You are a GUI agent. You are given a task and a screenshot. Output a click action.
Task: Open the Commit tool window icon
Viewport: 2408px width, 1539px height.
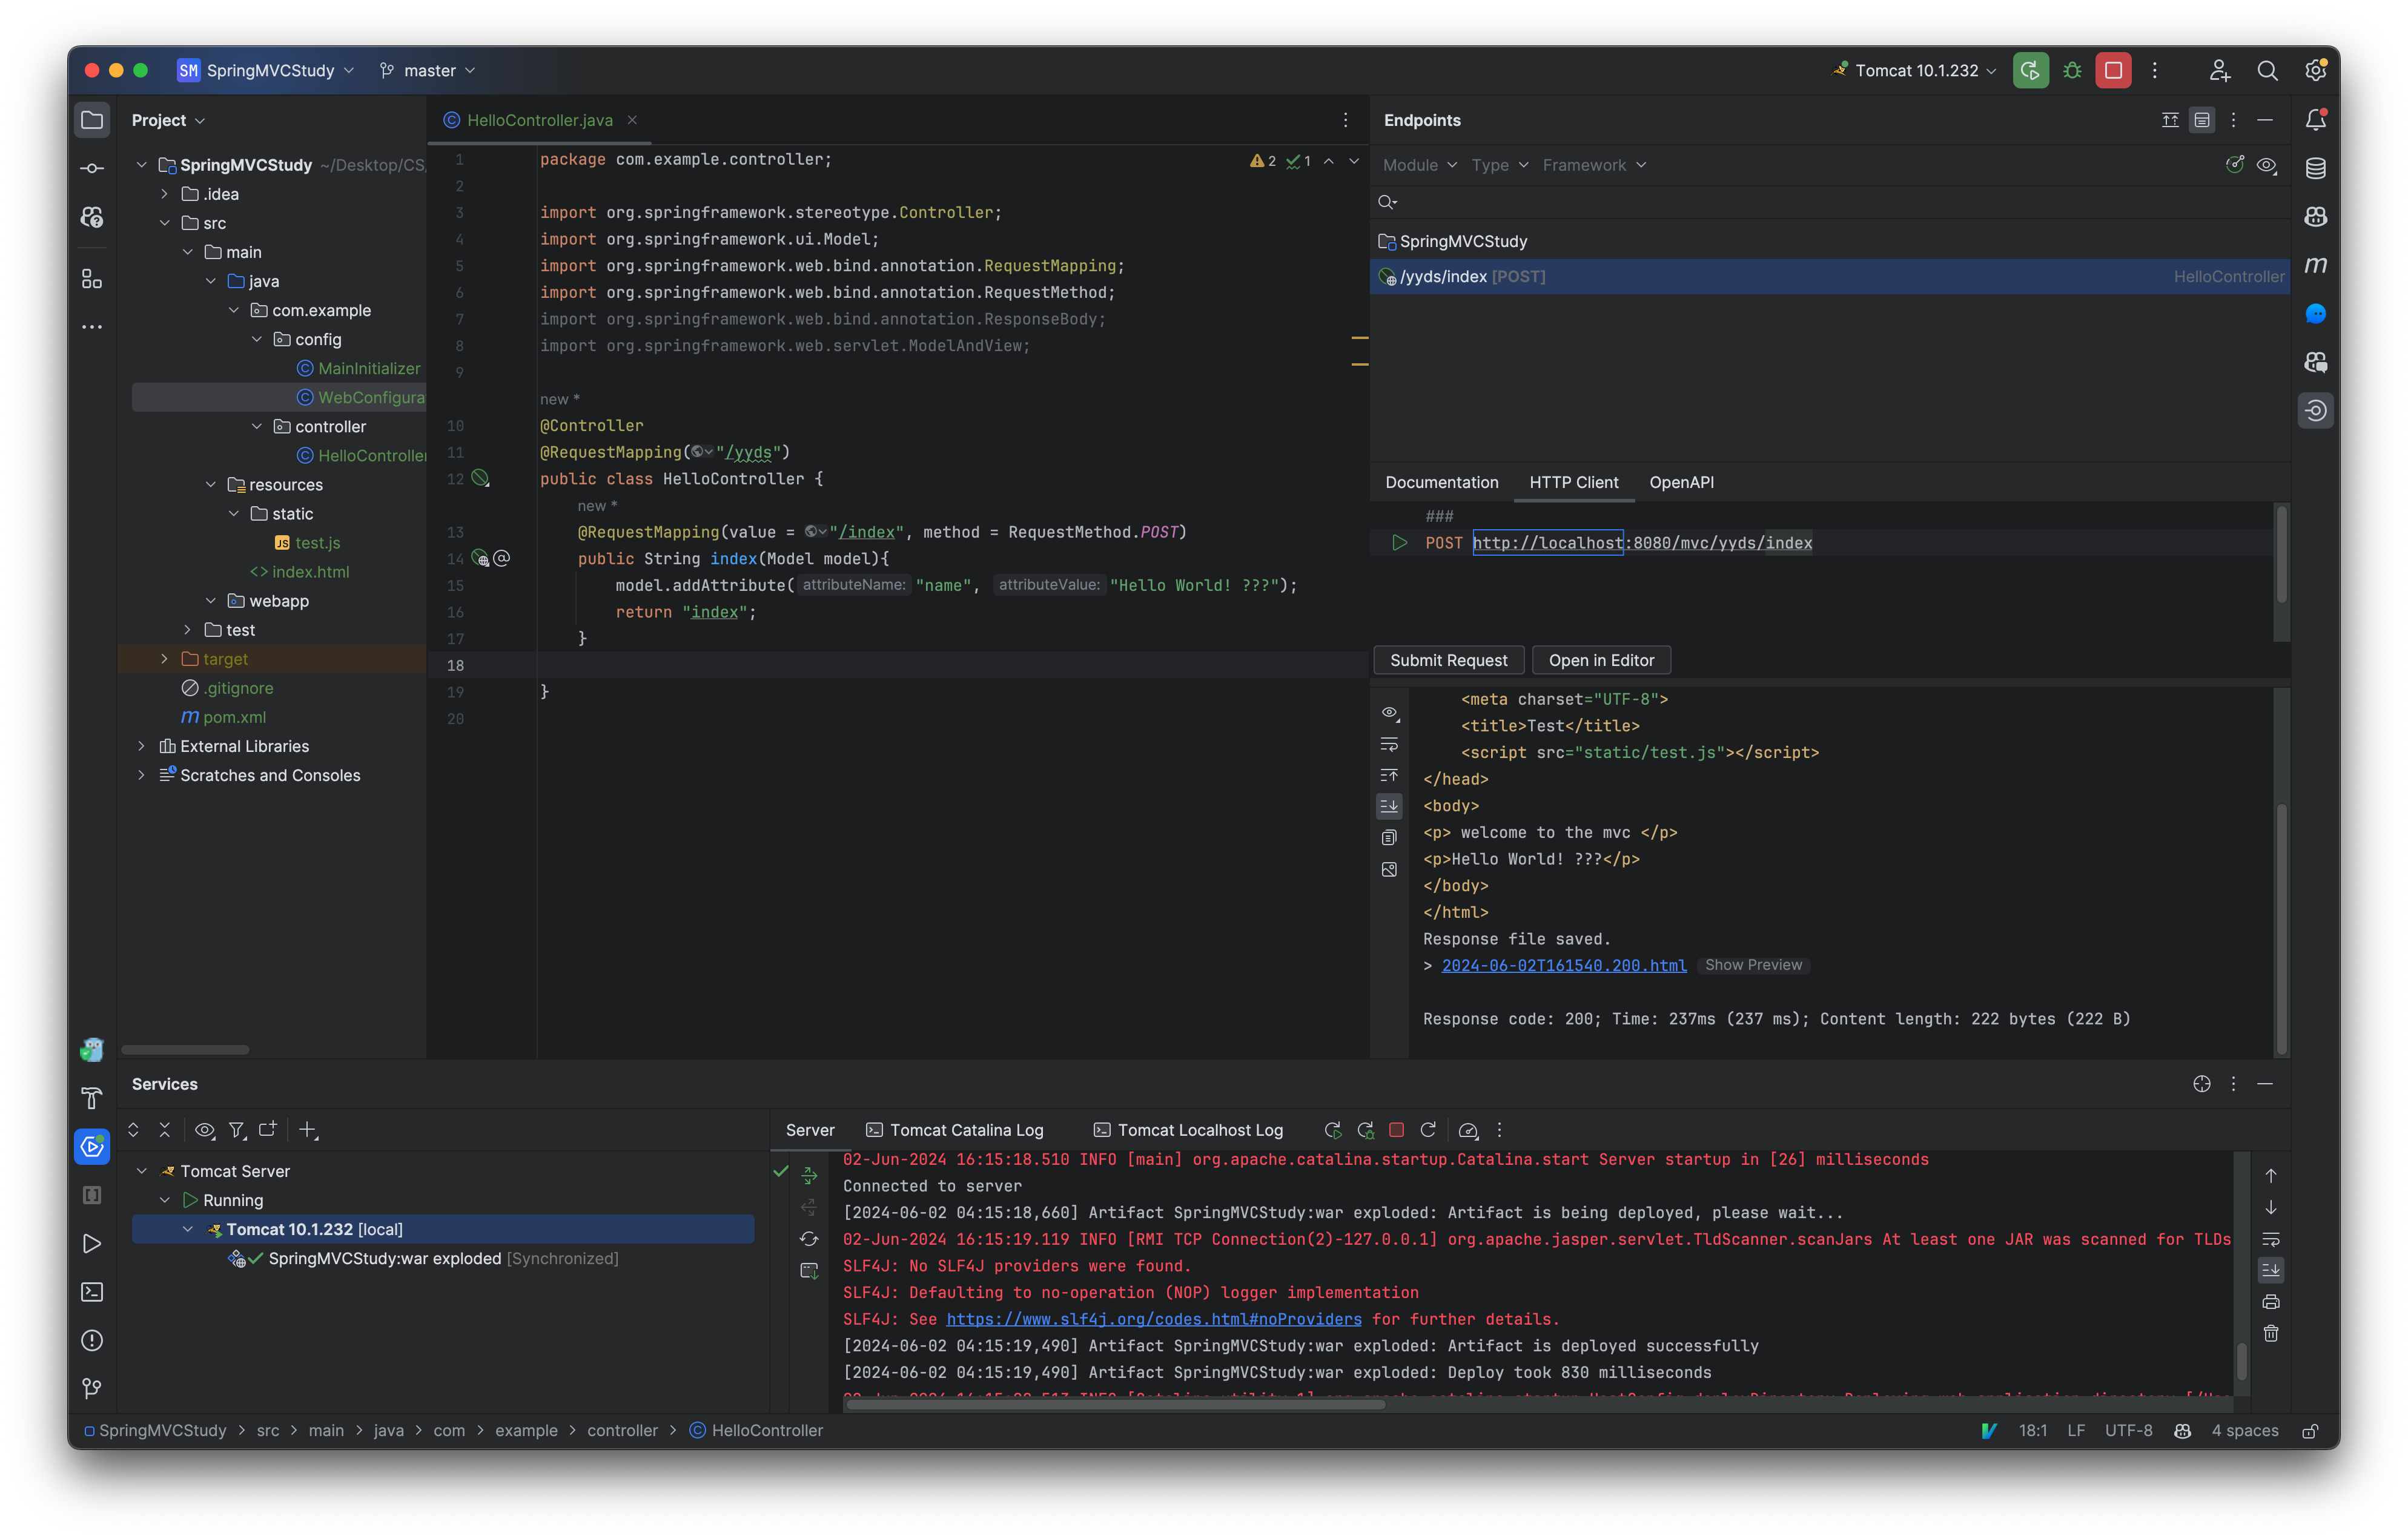coord(92,168)
